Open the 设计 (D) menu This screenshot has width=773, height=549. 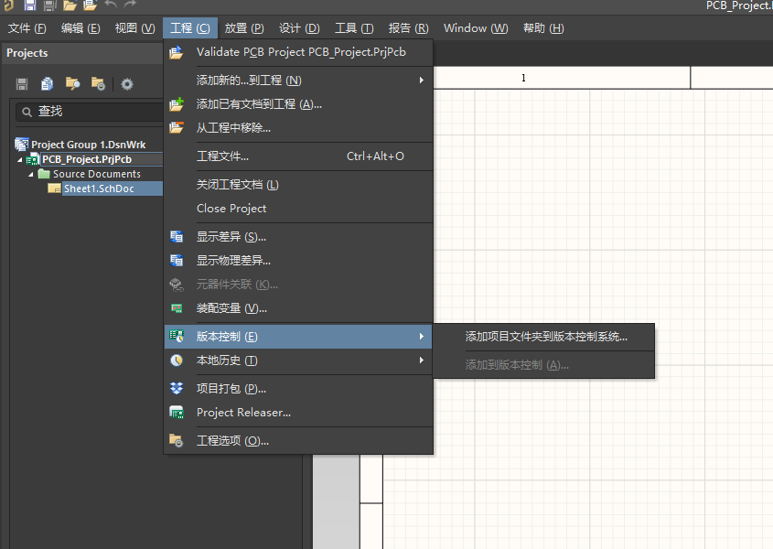(x=299, y=28)
